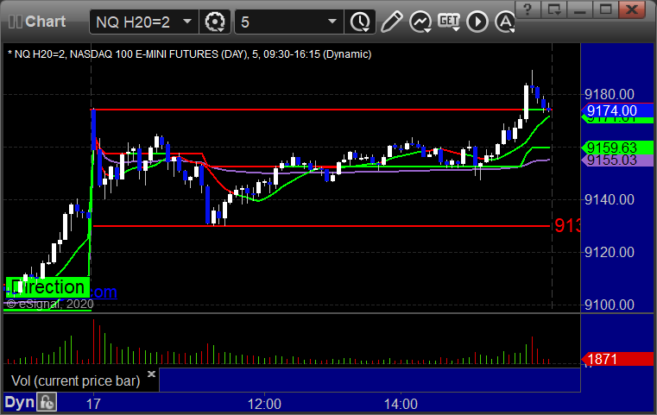Click the NQ H20=2 symbol field
The image size is (657, 415).
pyautogui.click(x=144, y=22)
